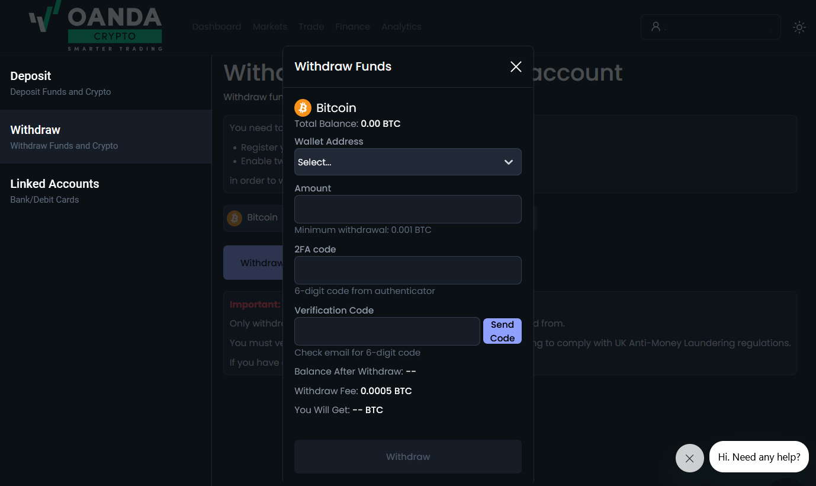Click the Wallet Address chevron arrow
816x486 pixels.
point(508,162)
